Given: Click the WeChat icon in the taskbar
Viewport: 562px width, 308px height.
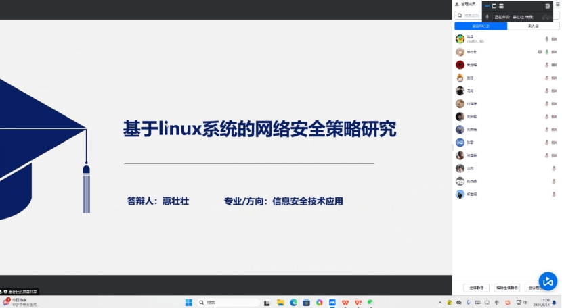Looking at the screenshot, I should pos(370,303).
